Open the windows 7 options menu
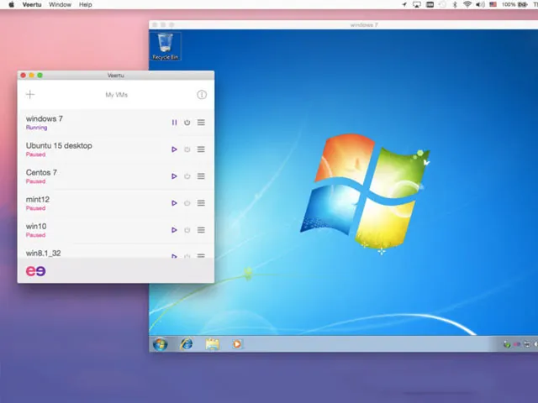 point(201,123)
